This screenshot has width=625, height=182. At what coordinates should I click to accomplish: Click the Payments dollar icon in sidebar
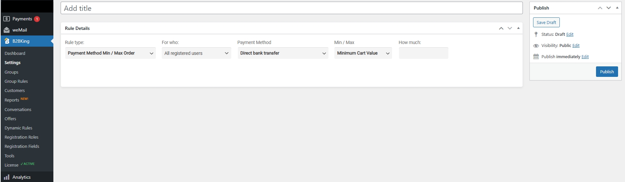(x=7, y=19)
